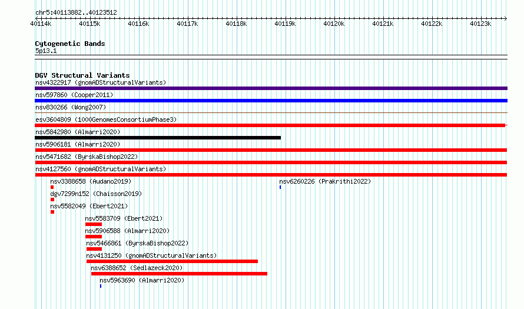Click the 40121k ruler position
The width and height of the screenshot is (524, 309).
383,24
